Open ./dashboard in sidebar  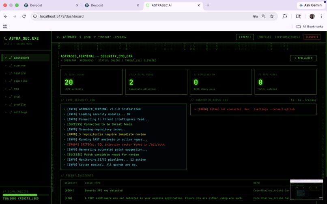click(26, 57)
